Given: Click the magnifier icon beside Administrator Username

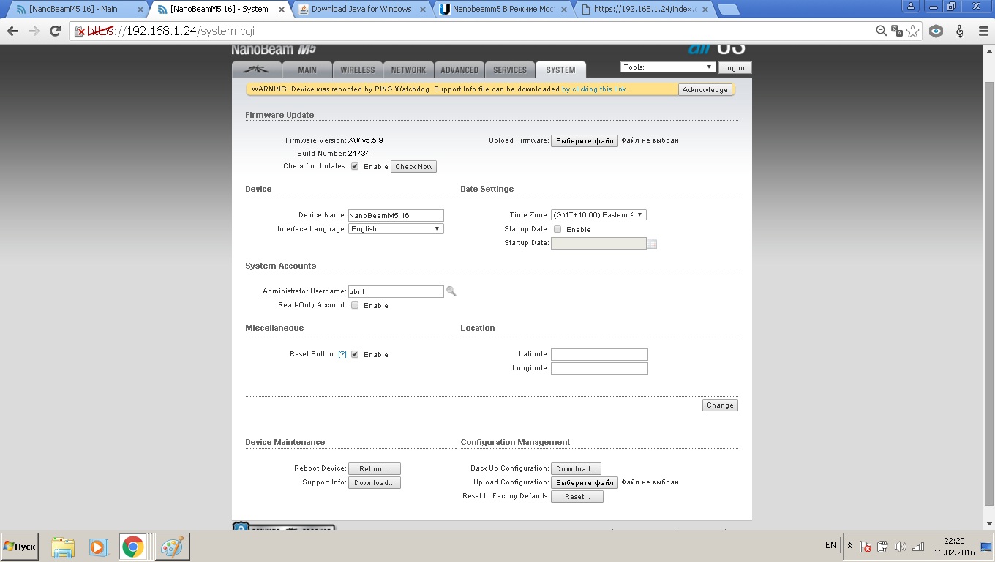Looking at the screenshot, I should pyautogui.click(x=451, y=291).
